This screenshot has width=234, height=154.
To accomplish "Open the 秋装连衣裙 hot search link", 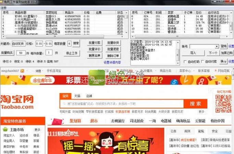I will click(123, 112).
